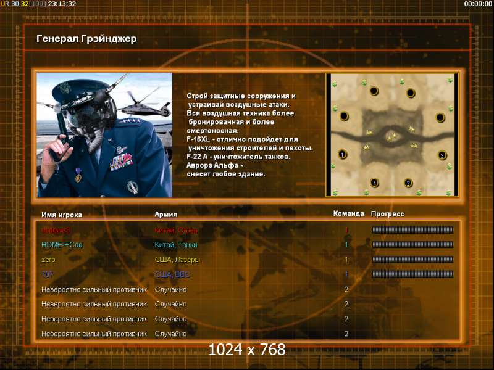Viewport: 494px width, 370px height.
Task: Click the team number in the zero row
Action: point(346,260)
